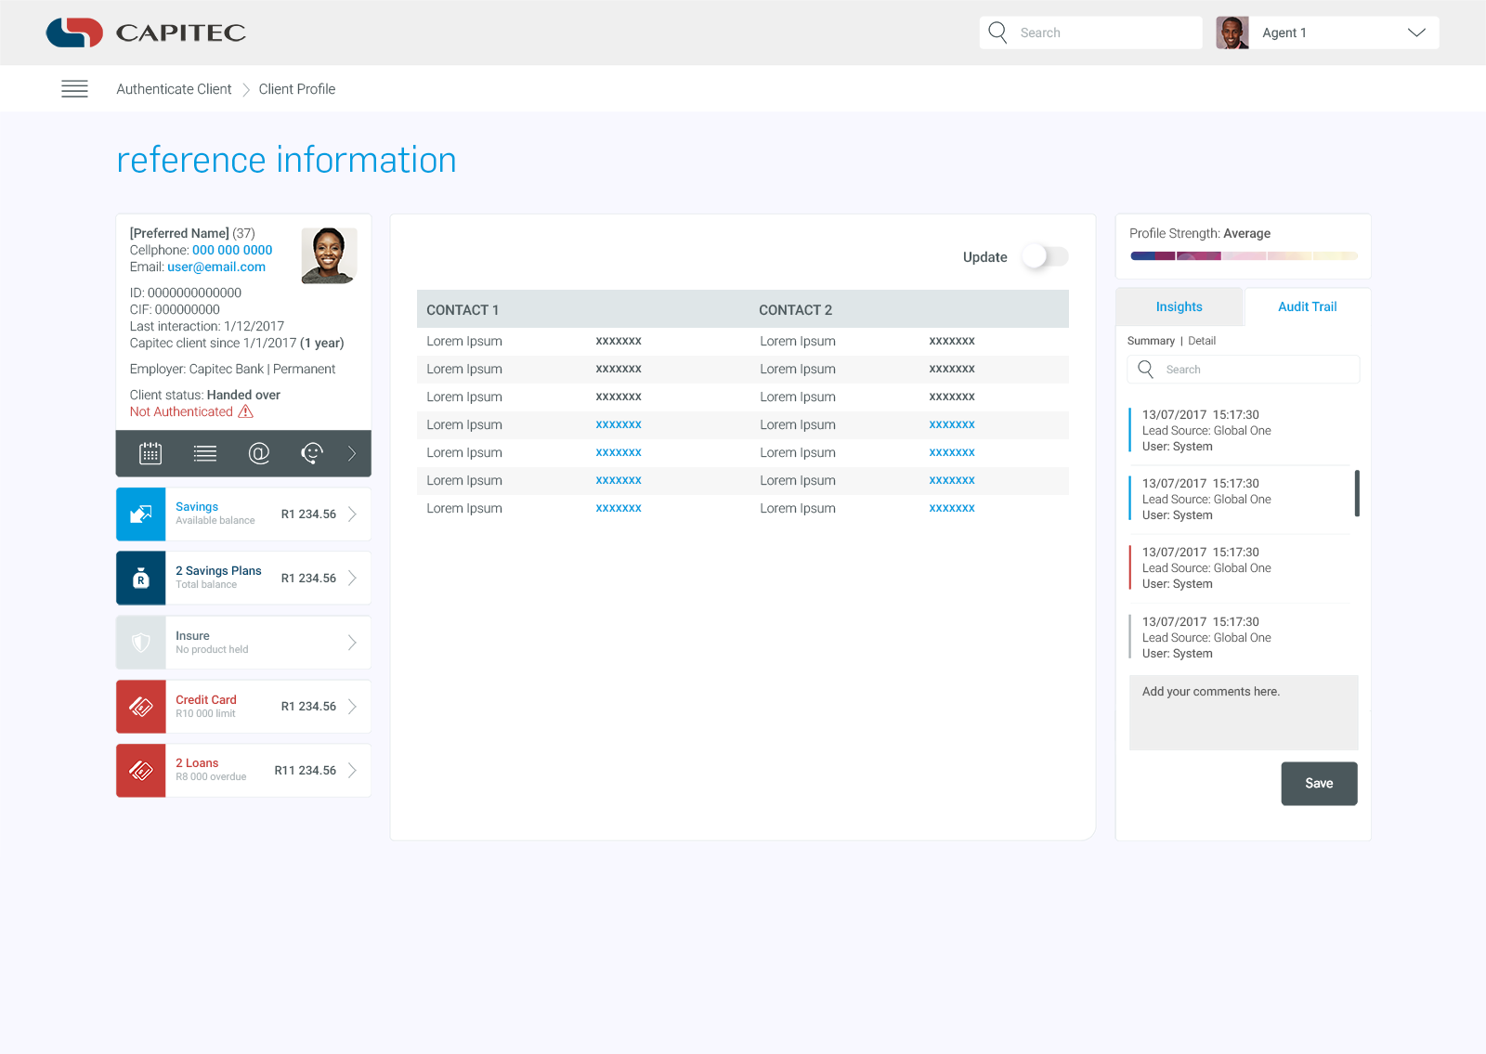This screenshot has width=1486, height=1054.
Task: Click the 2 Loans label
Action: [x=197, y=763]
